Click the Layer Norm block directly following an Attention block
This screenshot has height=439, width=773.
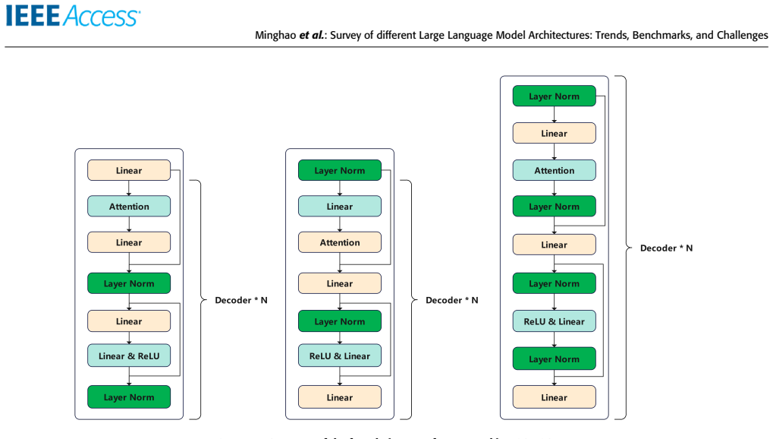tap(554, 207)
